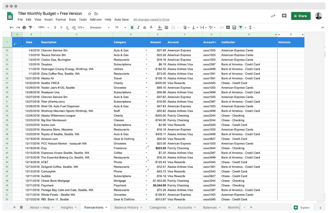Open the text rotation dropdown
328x213 pixels.
[212, 27]
